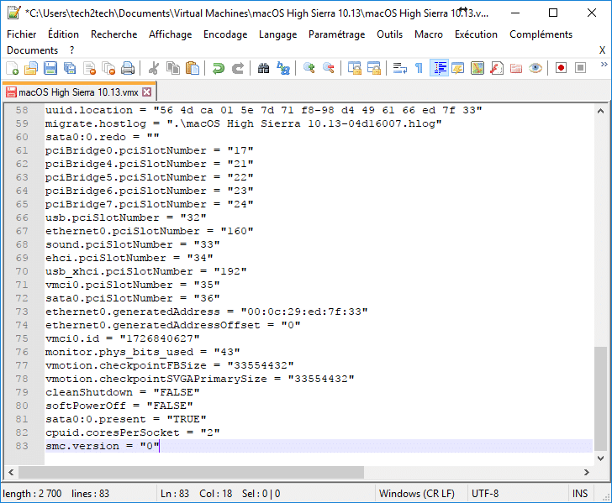Click the Save All icon
This screenshot has width=612, height=503.
(70, 69)
